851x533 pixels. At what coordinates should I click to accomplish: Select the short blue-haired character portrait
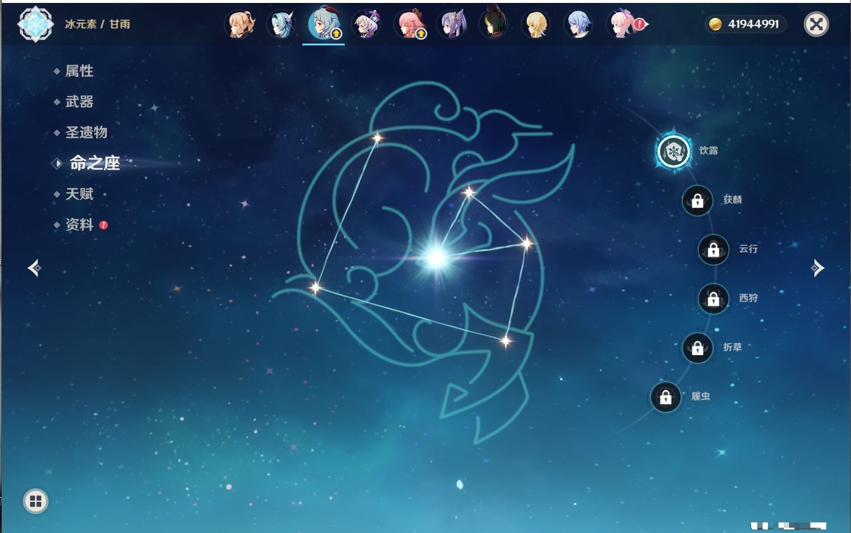pos(579,24)
